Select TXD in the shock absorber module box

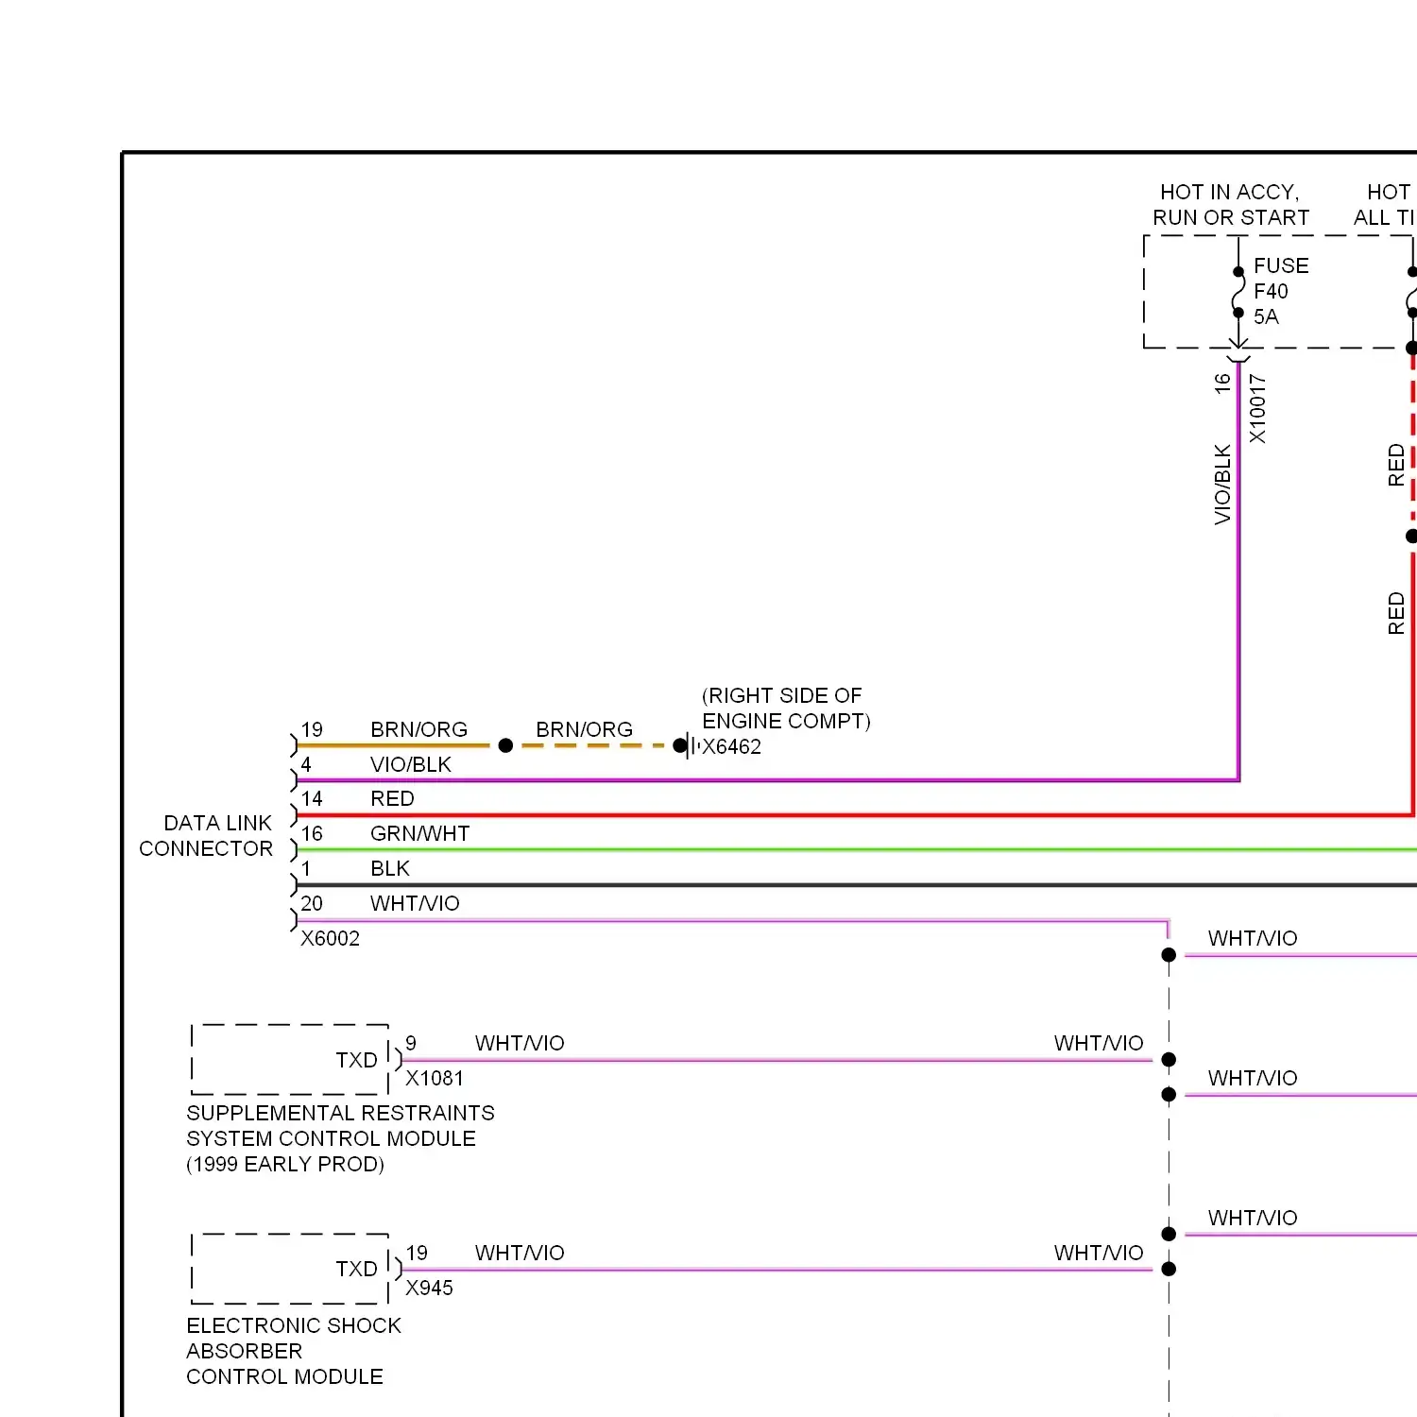356,1269
